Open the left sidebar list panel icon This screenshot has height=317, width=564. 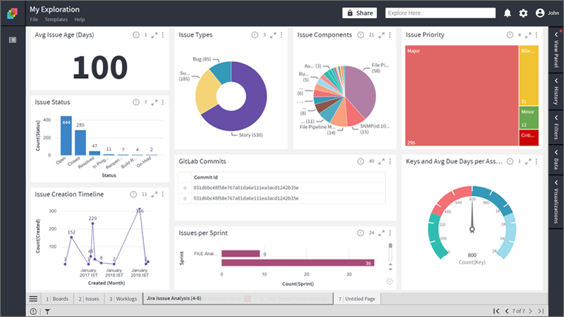point(13,40)
